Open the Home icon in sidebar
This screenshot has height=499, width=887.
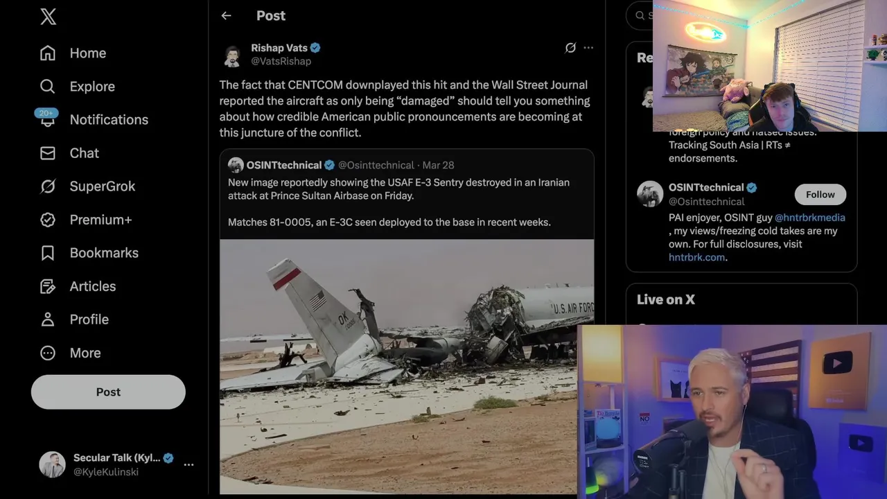[48, 53]
